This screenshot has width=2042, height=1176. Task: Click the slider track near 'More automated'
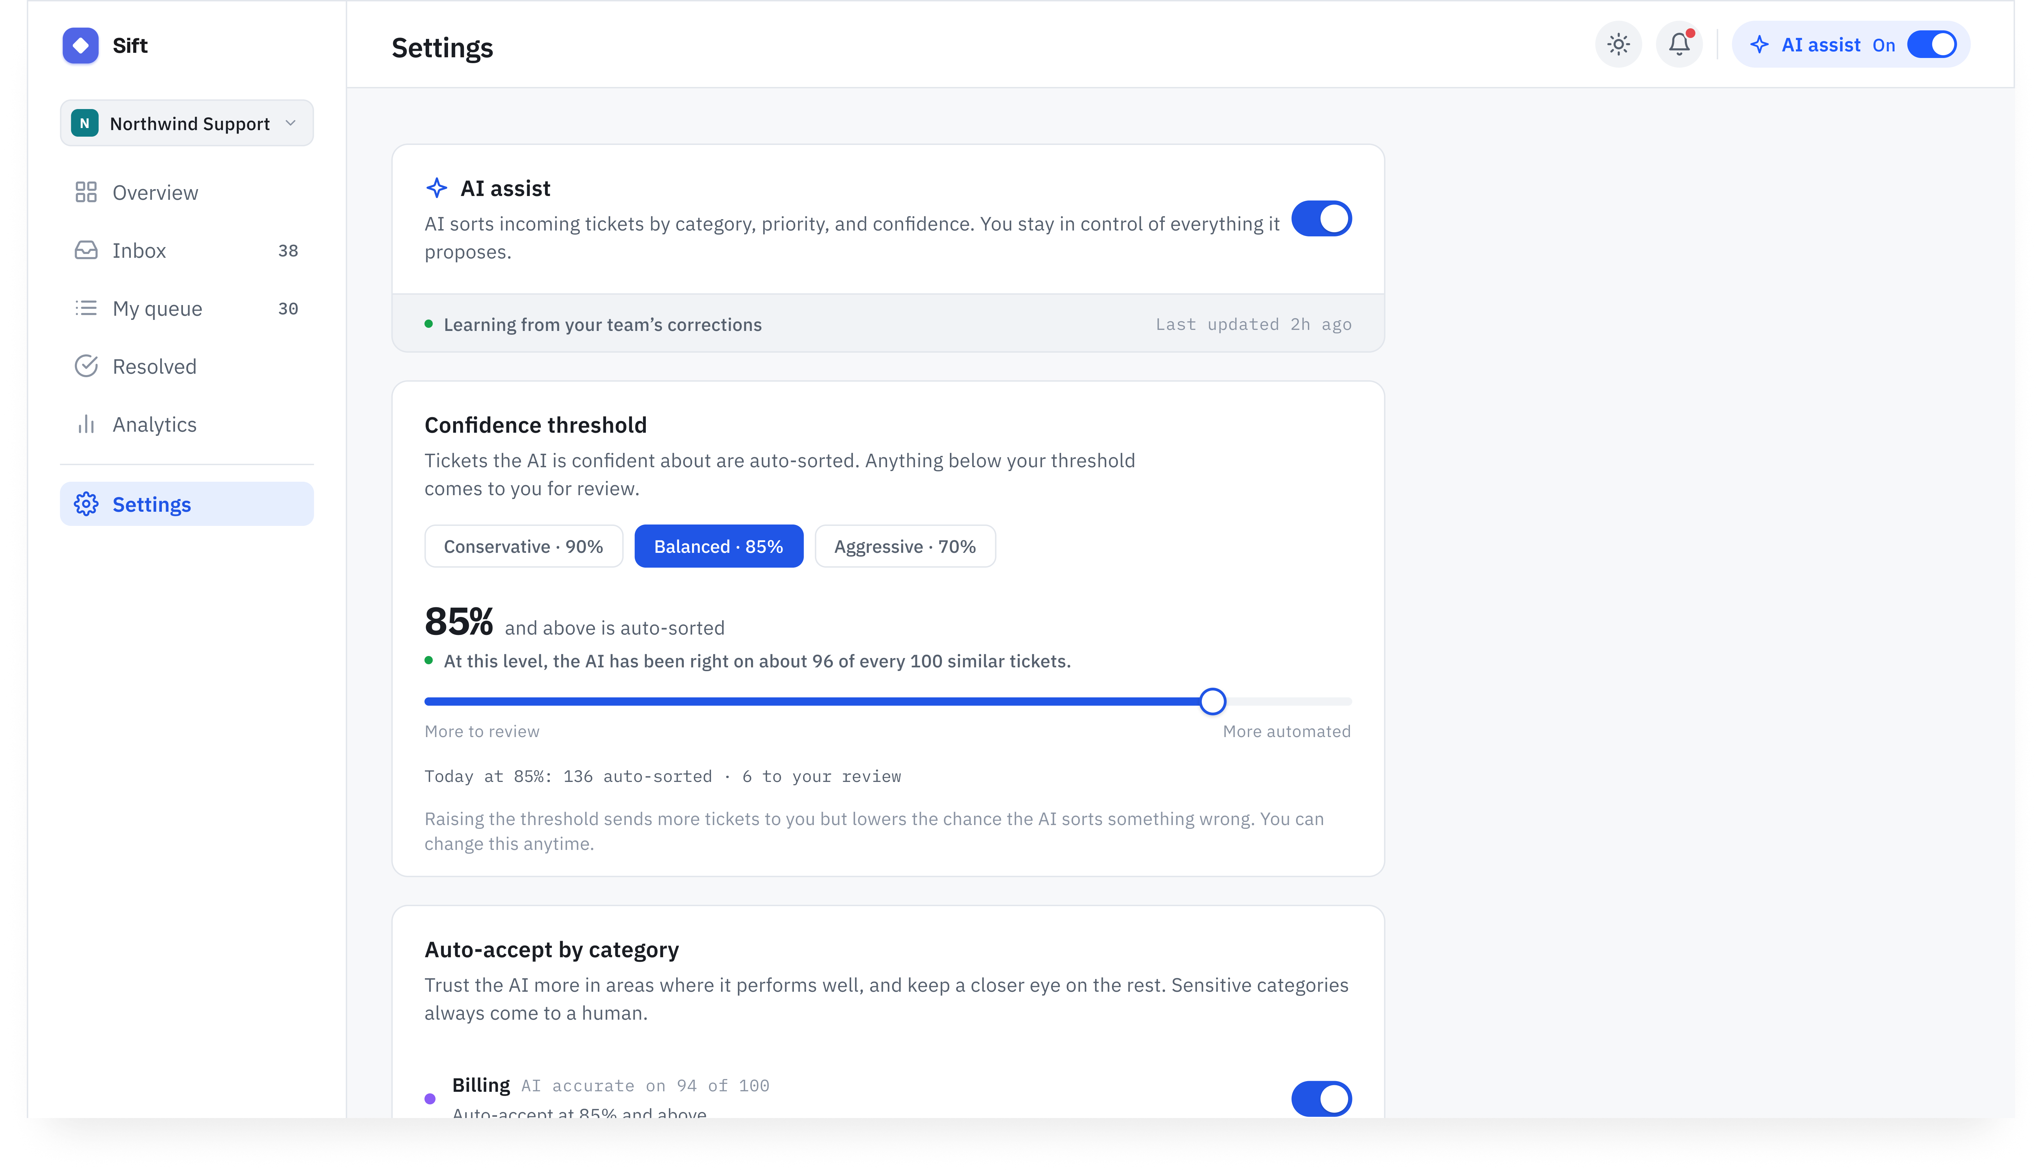pos(1289,701)
